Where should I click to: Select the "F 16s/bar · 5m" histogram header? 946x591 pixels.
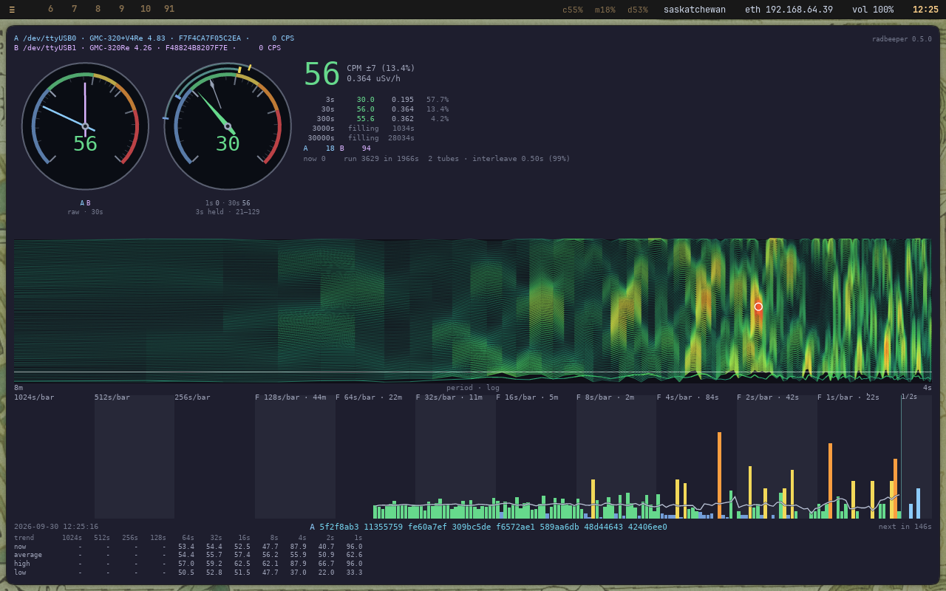pyautogui.click(x=527, y=397)
